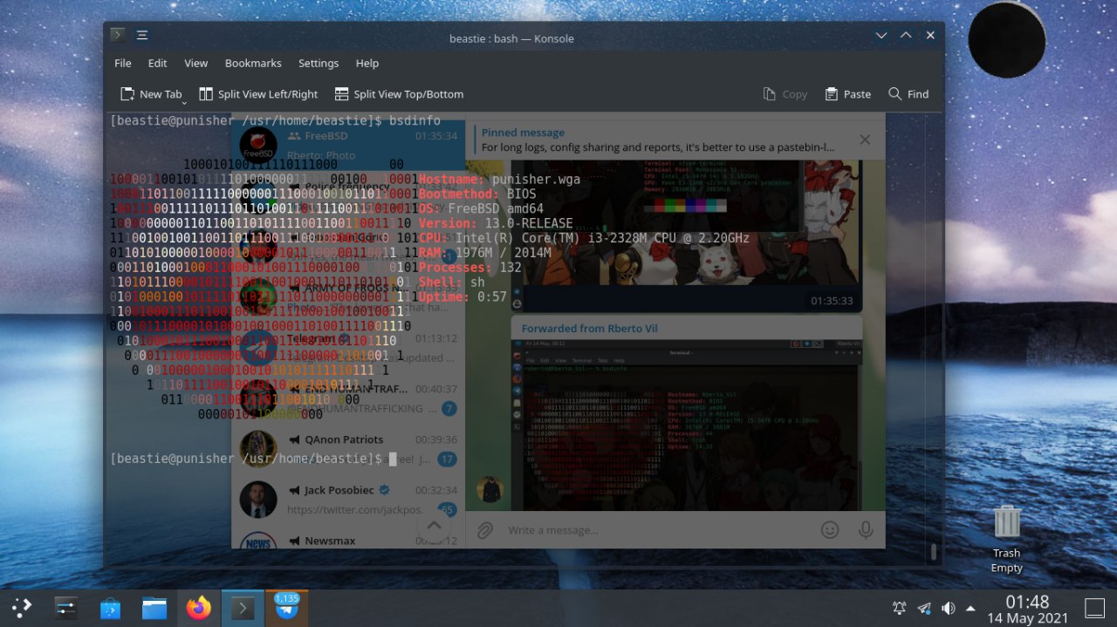Open the Dolphin file manager from taskbar

tap(154, 608)
